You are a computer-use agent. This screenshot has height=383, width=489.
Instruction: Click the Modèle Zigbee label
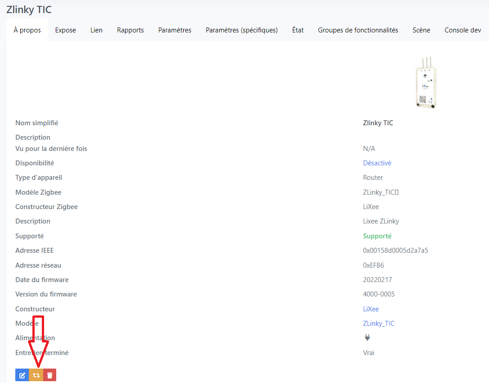(x=38, y=192)
